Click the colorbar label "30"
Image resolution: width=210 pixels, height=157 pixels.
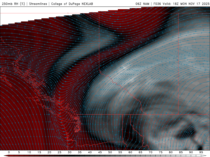click(70, 152)
